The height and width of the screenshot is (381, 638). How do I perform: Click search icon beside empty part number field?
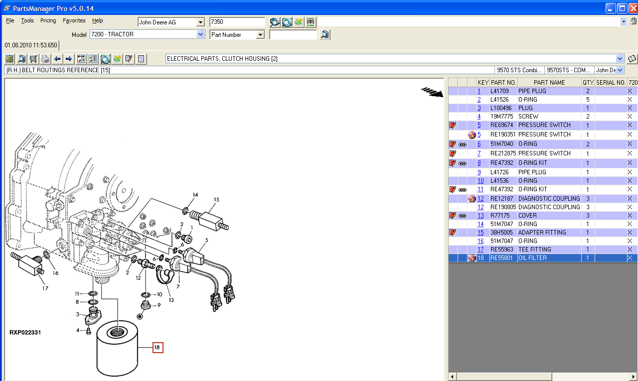pyautogui.click(x=324, y=34)
